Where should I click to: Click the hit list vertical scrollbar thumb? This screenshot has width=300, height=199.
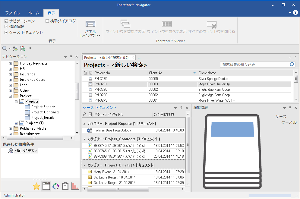tap(296, 79)
